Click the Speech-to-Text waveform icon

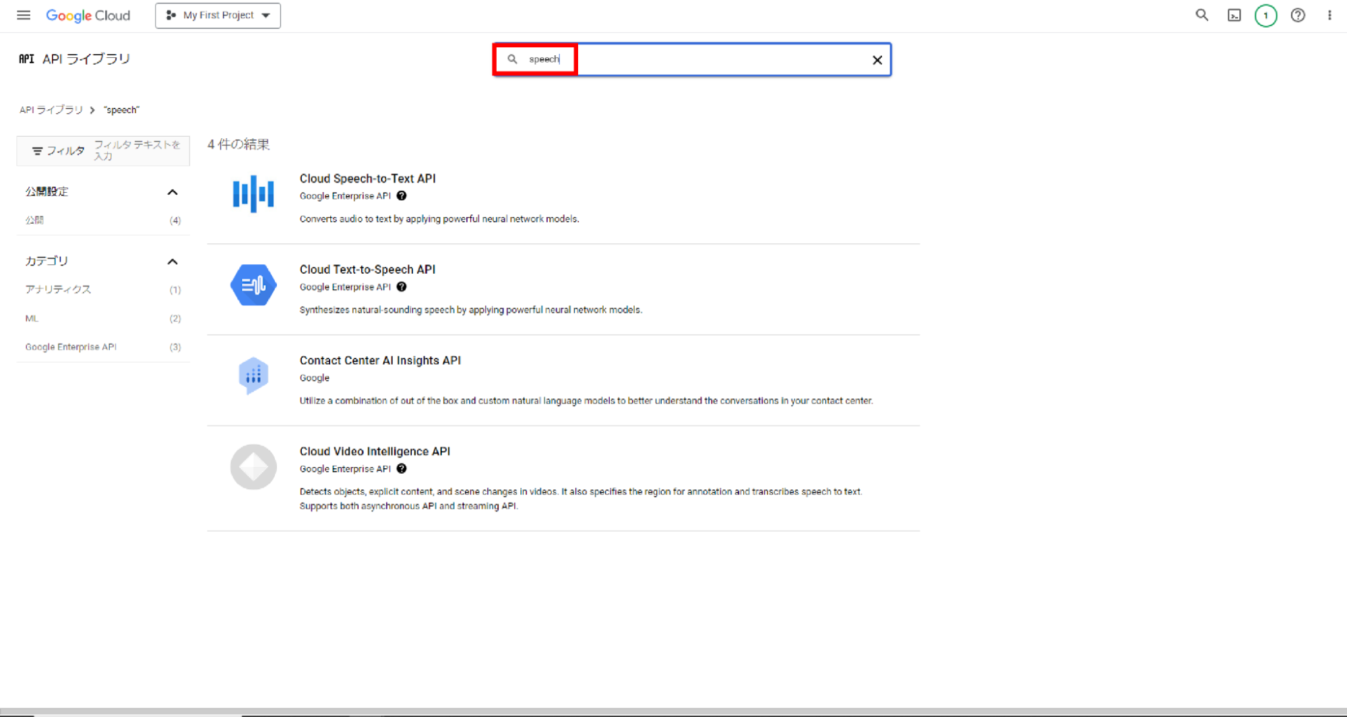point(253,193)
